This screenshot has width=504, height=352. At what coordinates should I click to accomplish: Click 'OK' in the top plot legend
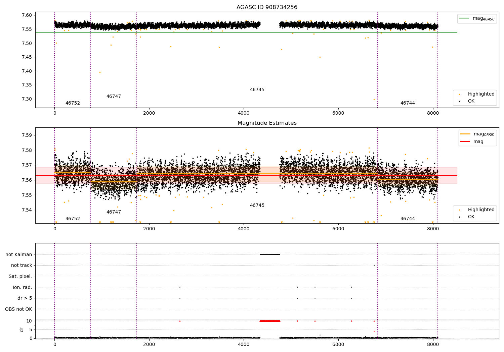click(x=471, y=101)
